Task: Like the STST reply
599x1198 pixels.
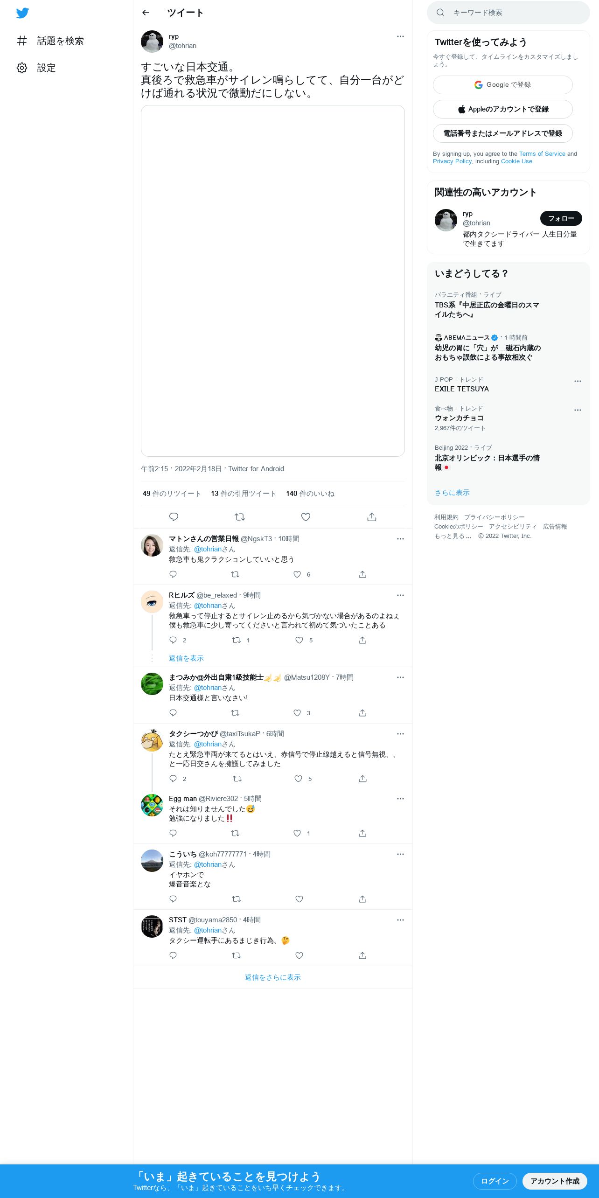Action: (299, 955)
